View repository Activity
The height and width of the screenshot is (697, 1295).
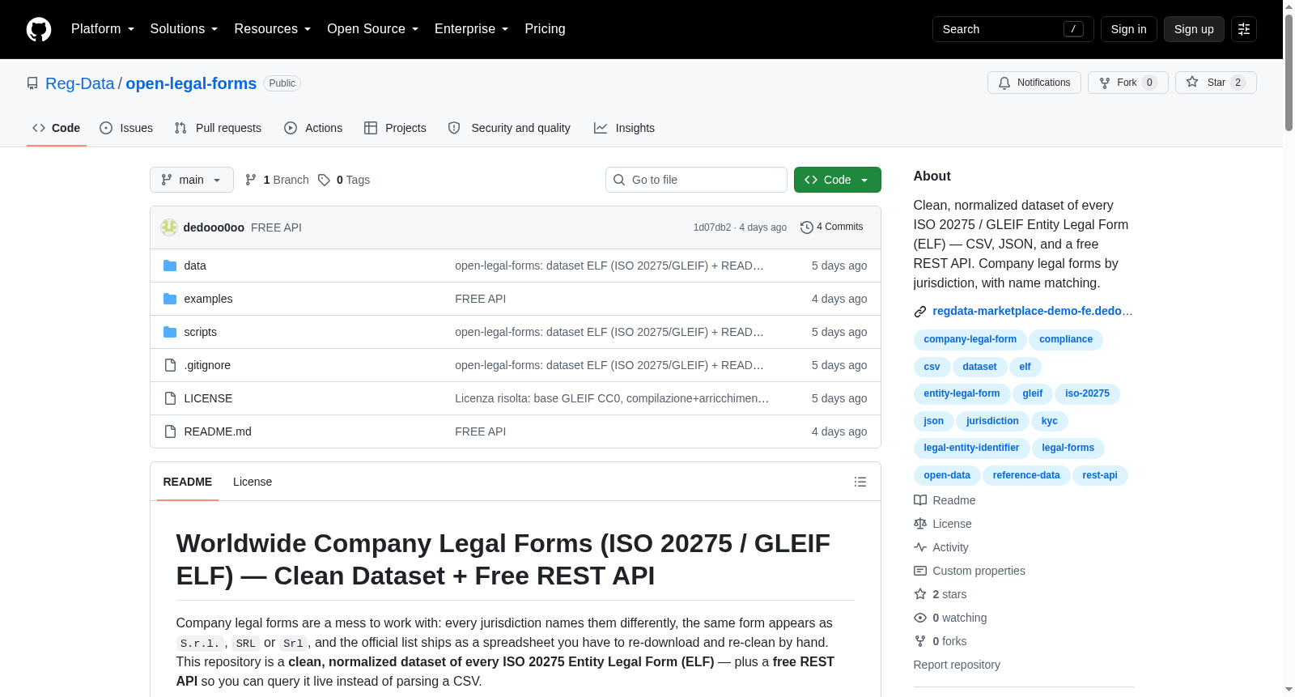pos(941,547)
